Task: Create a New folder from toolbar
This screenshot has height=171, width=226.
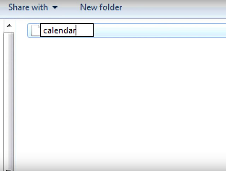Action: [101, 7]
